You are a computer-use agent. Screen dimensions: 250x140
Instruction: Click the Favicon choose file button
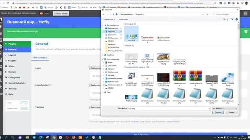click(95, 107)
